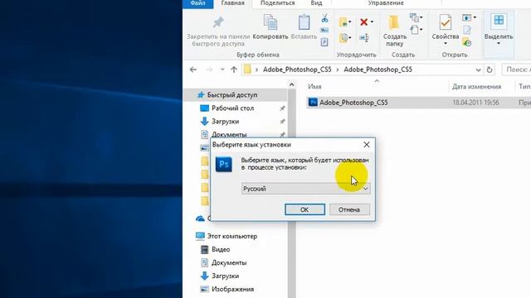531x298 pixels.
Task: Click the History icon in Открыть group
Action: point(467,42)
